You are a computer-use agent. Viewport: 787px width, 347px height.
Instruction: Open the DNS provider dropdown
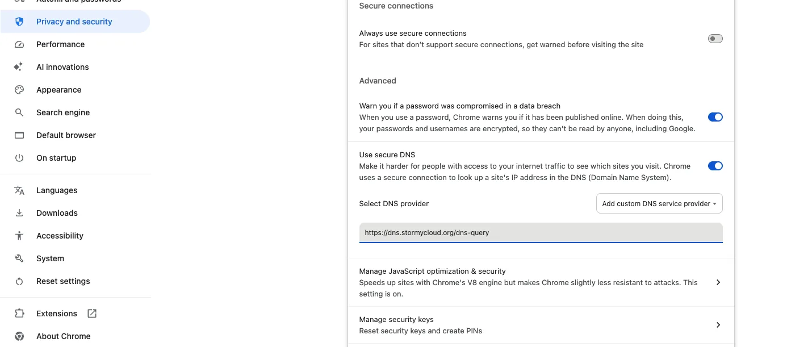pos(659,203)
